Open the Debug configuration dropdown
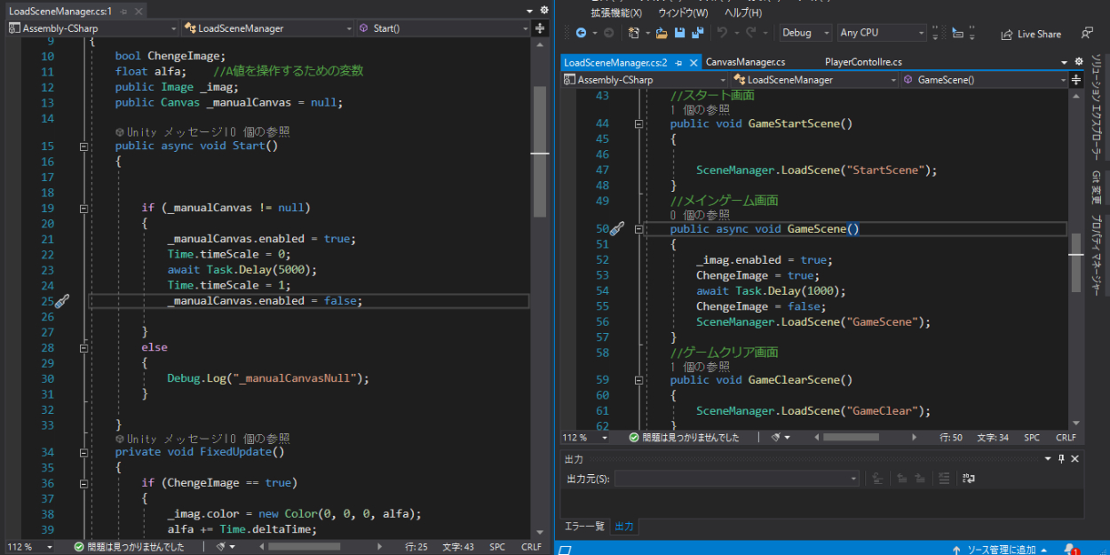This screenshot has width=1110, height=555. [x=805, y=33]
